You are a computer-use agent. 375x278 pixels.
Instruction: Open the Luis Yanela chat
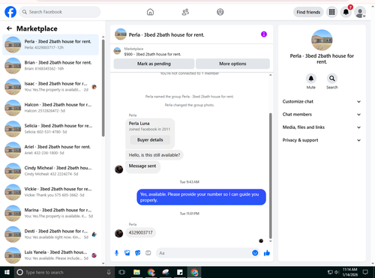pyautogui.click(x=50, y=256)
